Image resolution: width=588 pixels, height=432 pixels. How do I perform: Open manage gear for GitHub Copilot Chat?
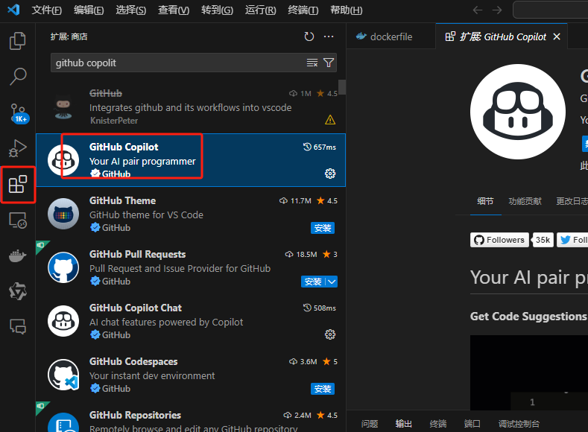[x=330, y=334]
